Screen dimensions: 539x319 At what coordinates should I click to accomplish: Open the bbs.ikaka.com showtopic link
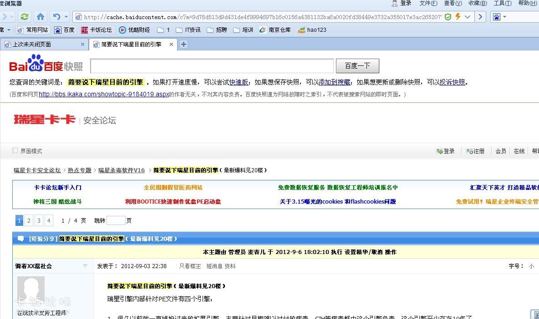coord(104,94)
